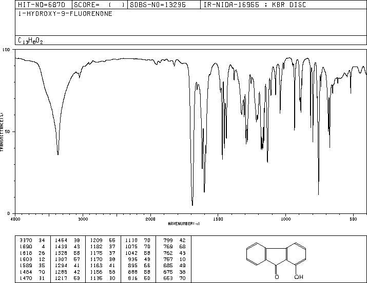Image resolution: width=367 pixels, height=283 pixels.
Task: Click the WAVENUMBER axis title
Action: point(184,224)
